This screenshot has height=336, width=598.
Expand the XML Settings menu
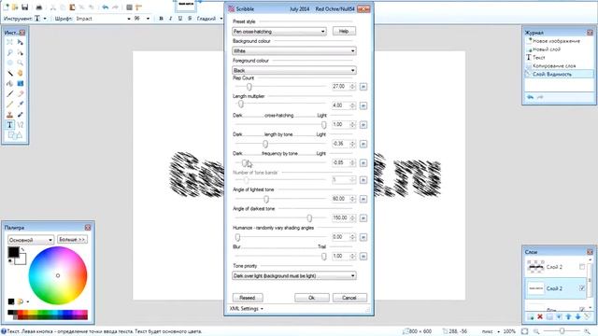point(247,309)
